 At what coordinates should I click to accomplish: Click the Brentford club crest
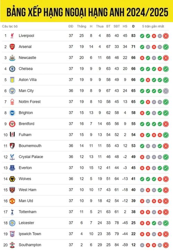click(x=12, y=124)
